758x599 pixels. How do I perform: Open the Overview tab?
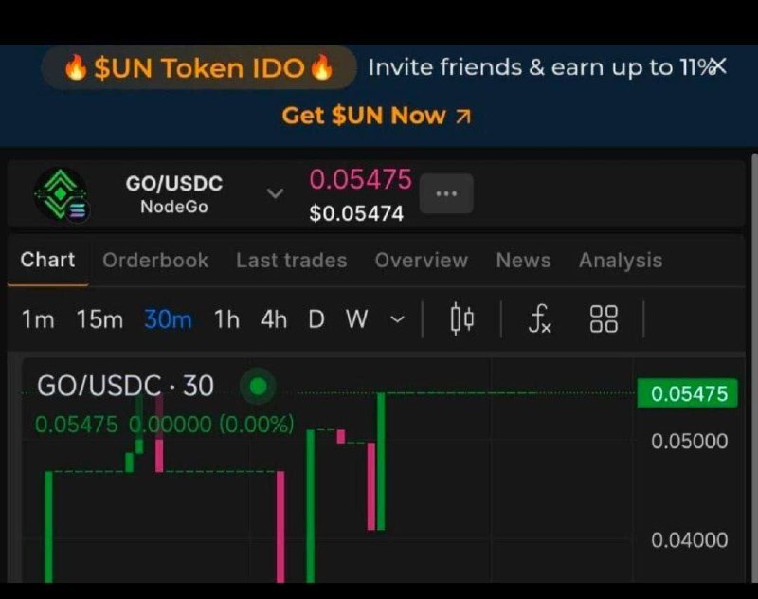pyautogui.click(x=422, y=260)
